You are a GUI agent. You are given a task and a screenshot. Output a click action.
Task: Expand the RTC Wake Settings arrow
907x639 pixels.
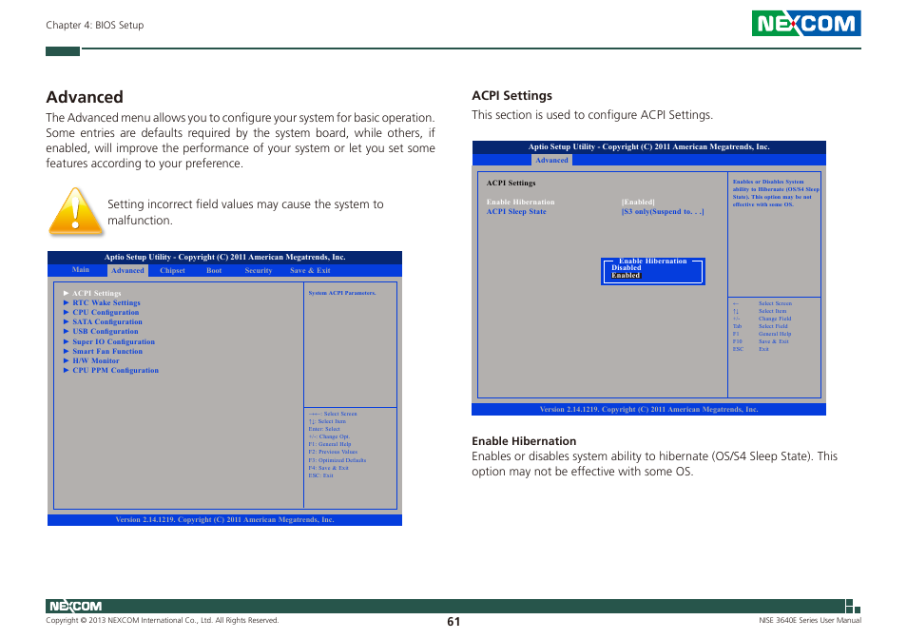coord(66,302)
